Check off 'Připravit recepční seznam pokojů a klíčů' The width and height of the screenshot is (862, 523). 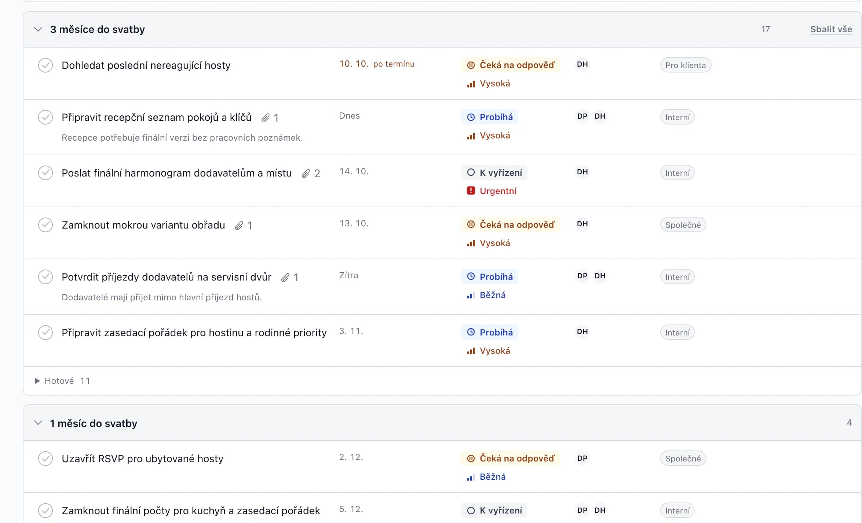[x=45, y=117]
